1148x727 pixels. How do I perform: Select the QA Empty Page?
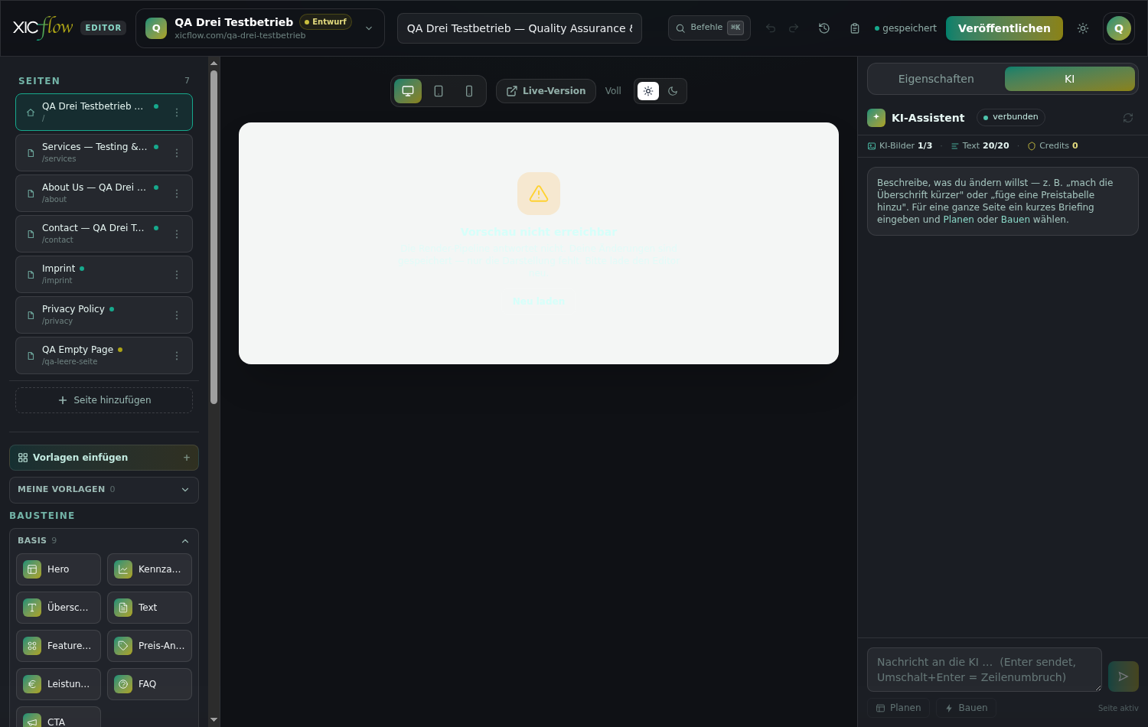[x=104, y=355]
